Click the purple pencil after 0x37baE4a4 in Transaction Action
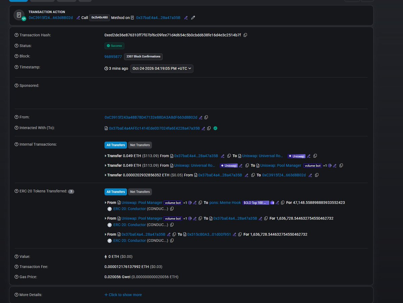This screenshot has width=403, height=303. pyautogui.click(x=186, y=18)
